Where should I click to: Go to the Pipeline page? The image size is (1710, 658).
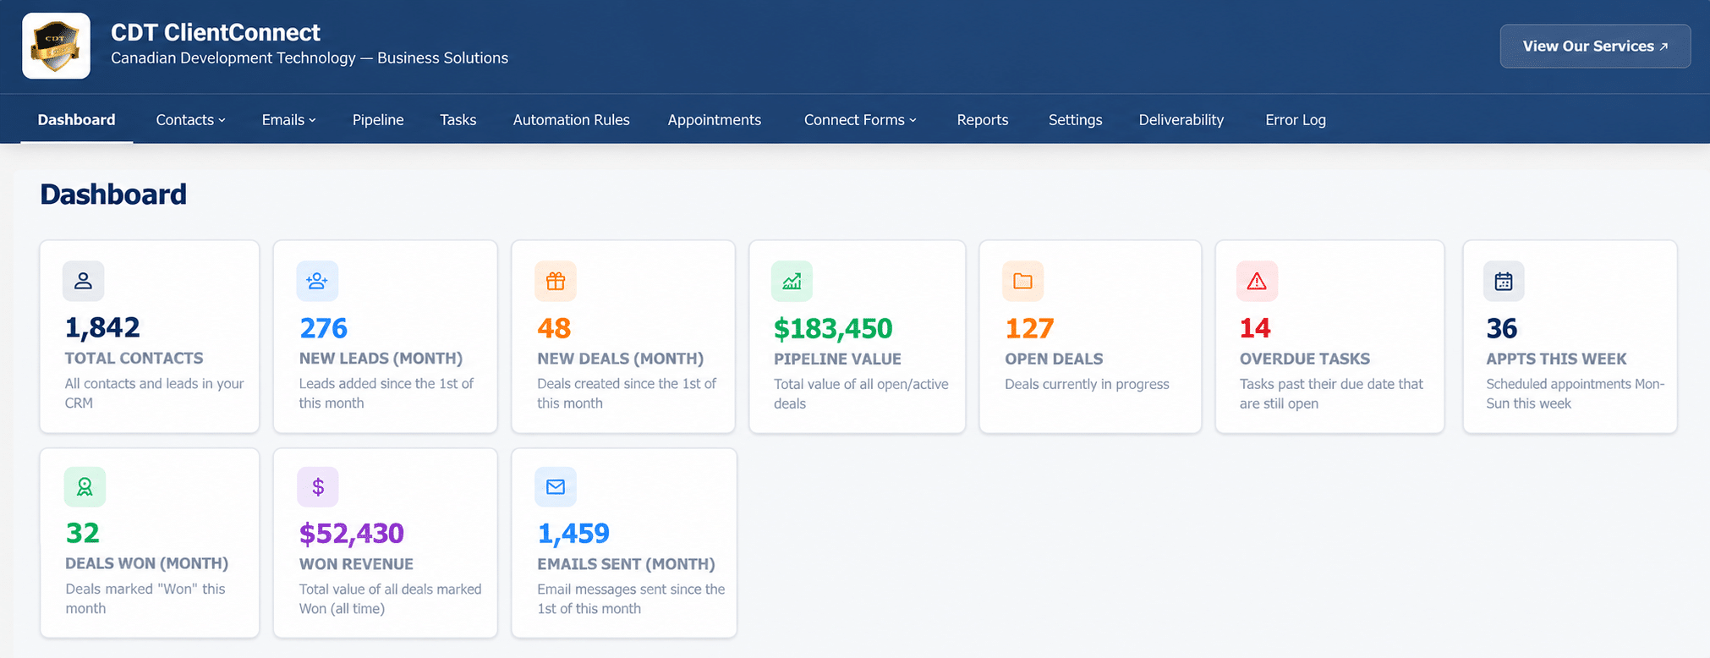point(378,120)
